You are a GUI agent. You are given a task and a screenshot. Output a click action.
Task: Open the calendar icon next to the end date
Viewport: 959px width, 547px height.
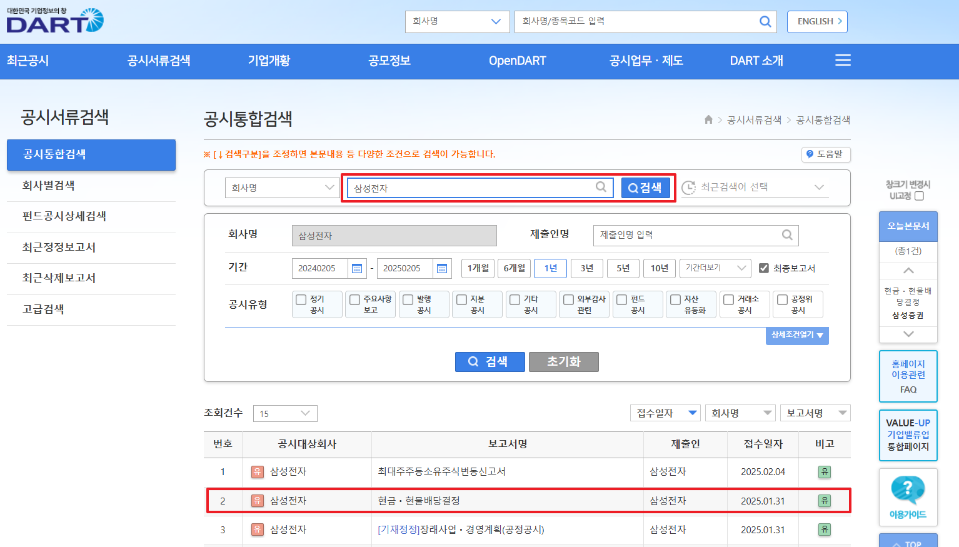[x=442, y=268]
